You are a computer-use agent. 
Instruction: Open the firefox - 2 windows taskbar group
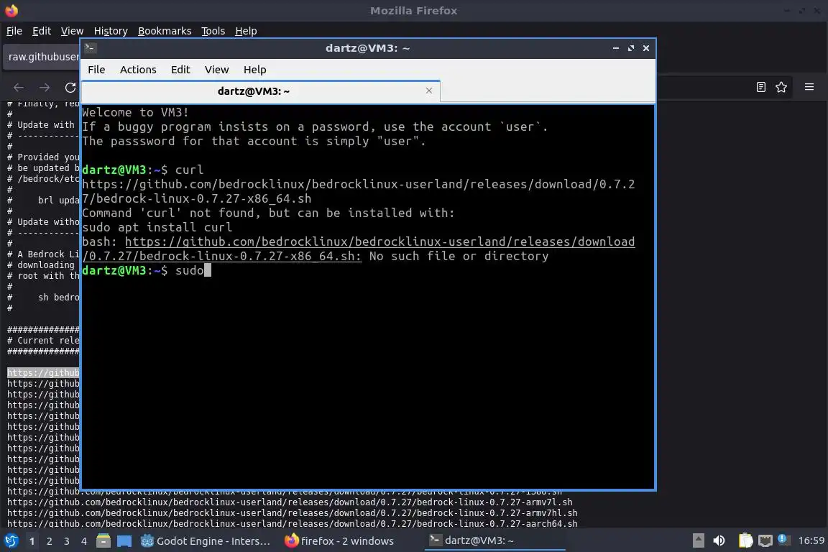click(x=347, y=541)
